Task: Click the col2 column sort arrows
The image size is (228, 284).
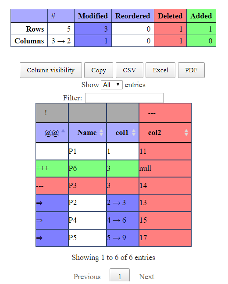Action: (x=186, y=133)
